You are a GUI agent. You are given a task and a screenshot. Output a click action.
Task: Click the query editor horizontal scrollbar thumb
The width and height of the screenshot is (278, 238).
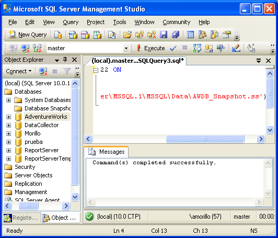click(205, 139)
